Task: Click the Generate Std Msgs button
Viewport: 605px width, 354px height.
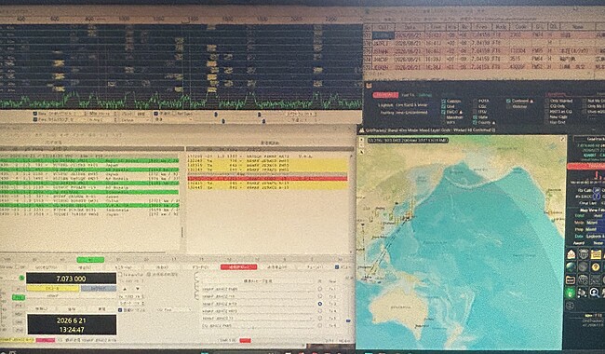Action: coord(257,281)
